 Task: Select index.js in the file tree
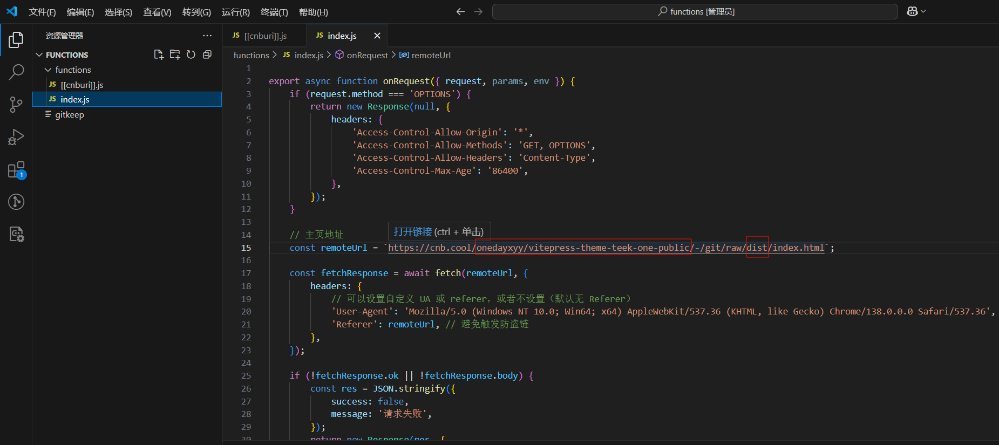coord(127,99)
